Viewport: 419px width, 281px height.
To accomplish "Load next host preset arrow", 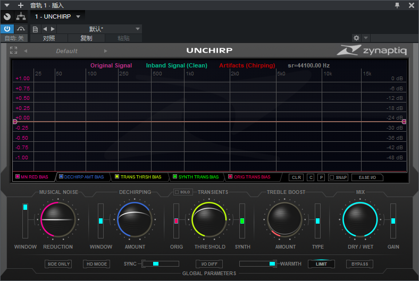I will 53,29.
